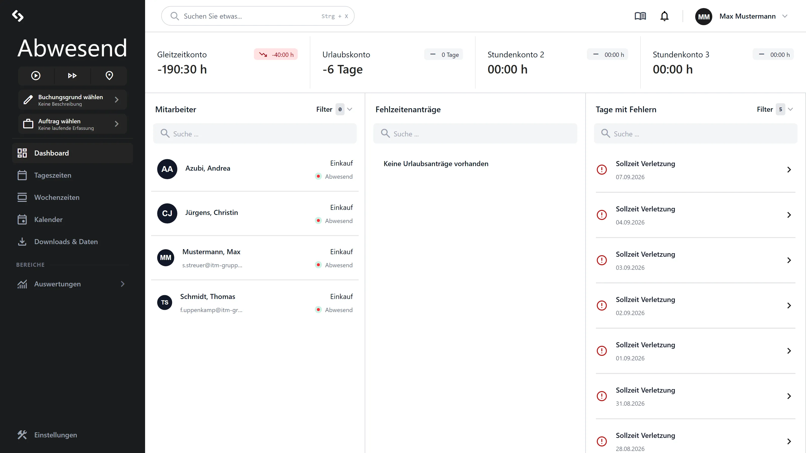Open the 04.09.2026 error chevron
Image resolution: width=806 pixels, height=453 pixels.
click(x=789, y=215)
